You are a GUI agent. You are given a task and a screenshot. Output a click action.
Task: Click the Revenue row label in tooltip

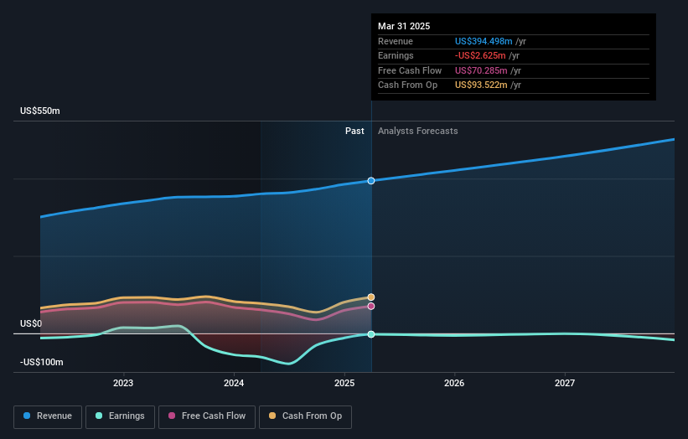pos(396,41)
